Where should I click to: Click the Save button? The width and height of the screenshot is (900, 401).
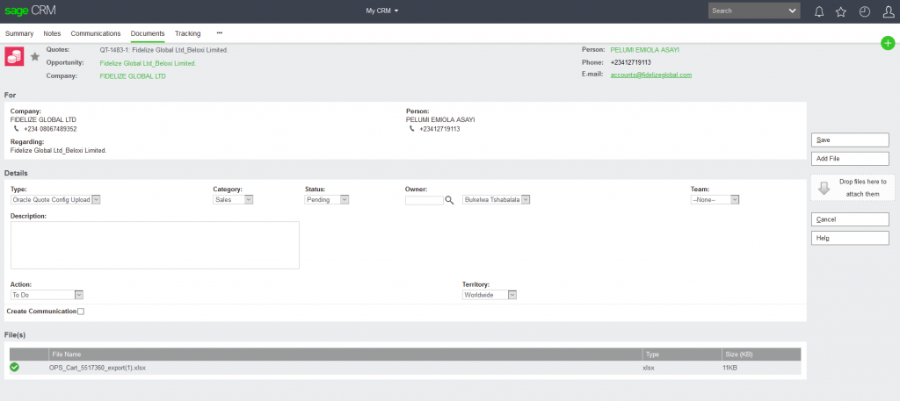[x=849, y=140]
